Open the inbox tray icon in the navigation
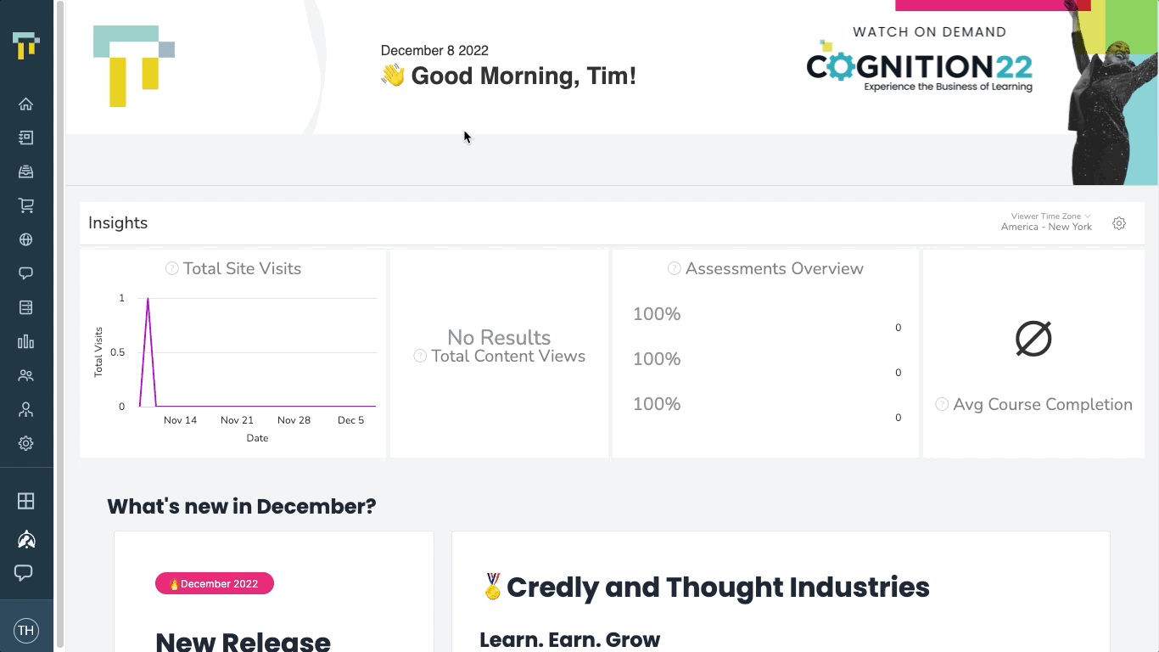The image size is (1159, 652). point(26,171)
